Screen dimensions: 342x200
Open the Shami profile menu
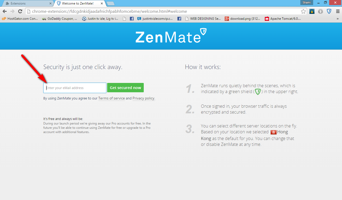(306, 2)
